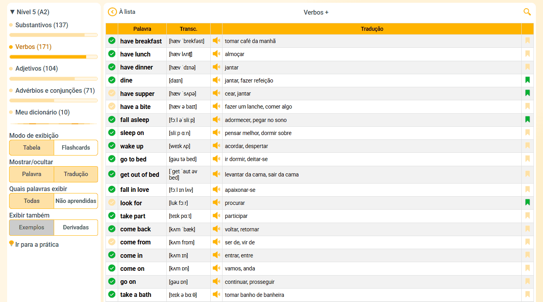This screenshot has width=543, height=302.
Task: Show only Não aprendidas words
Action: (76, 201)
